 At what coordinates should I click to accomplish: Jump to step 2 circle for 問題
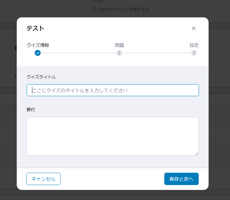[119, 53]
